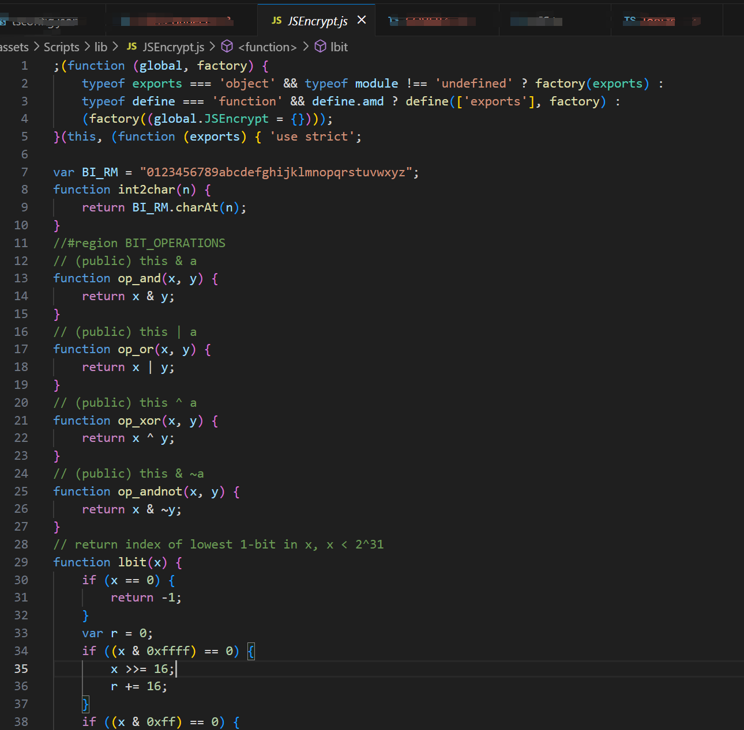
Task: Click the "0123456789abcdefghijklmnopqrstuvwxyz" string literal
Action: pos(276,172)
